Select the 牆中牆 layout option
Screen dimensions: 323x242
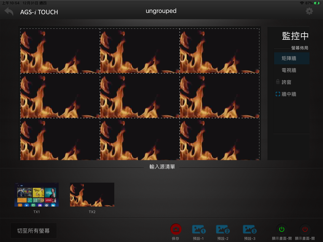[x=291, y=94]
